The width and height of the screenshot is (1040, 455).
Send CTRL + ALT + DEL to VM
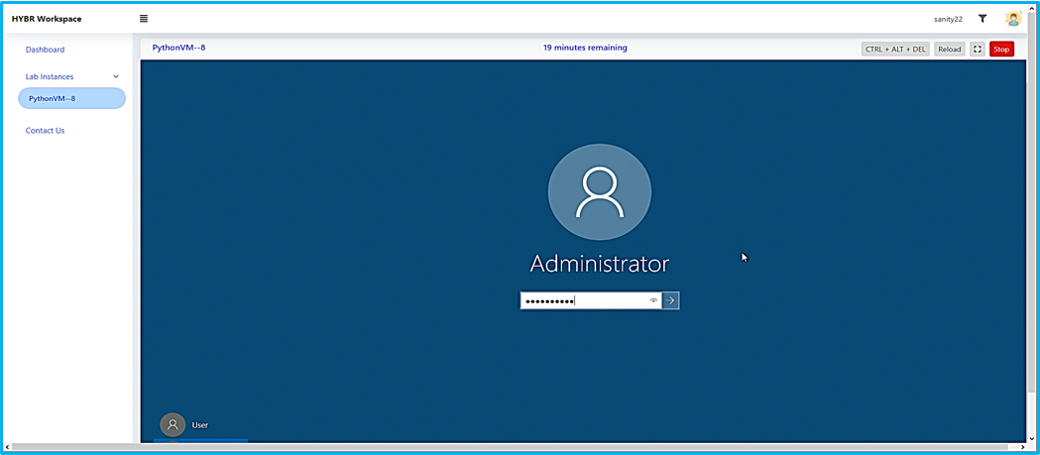point(894,49)
